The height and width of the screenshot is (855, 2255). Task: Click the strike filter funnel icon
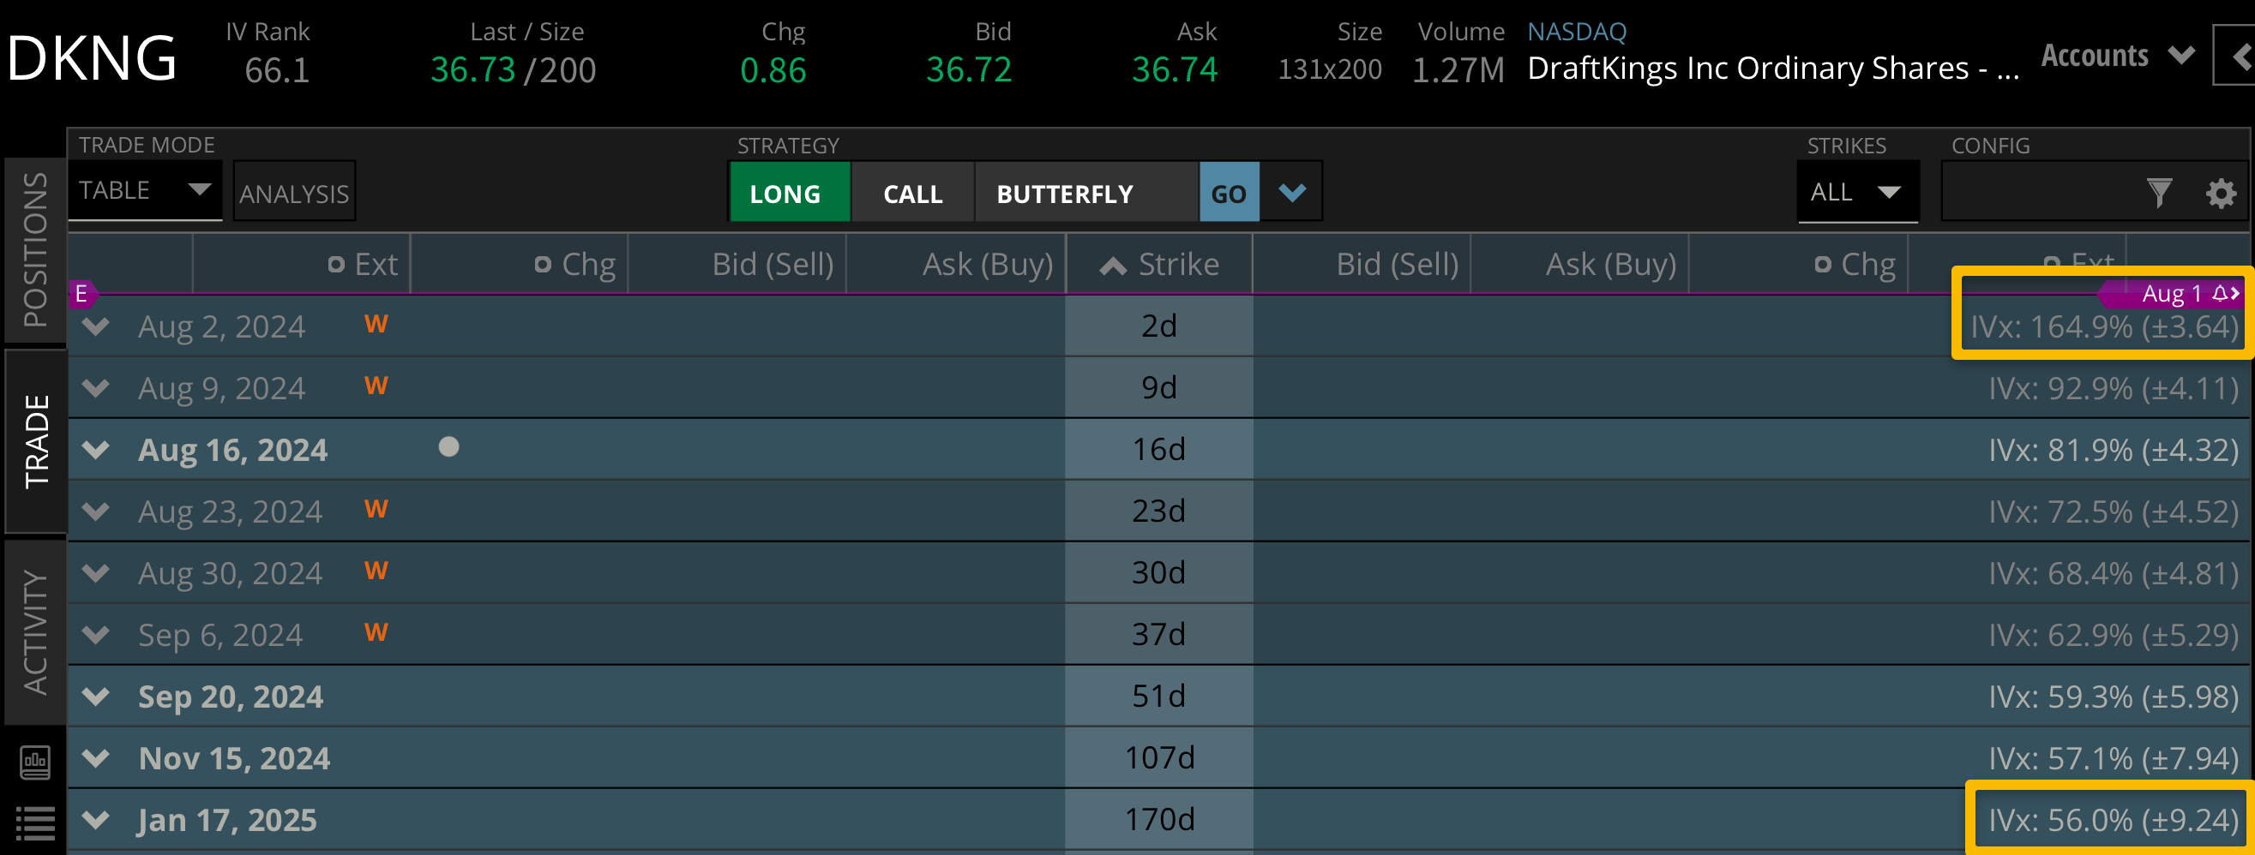(2159, 194)
